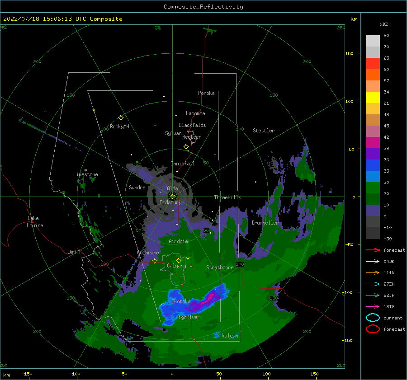Click the dBZ legend heading
The height and width of the screenshot is (380, 407).
coord(383,24)
